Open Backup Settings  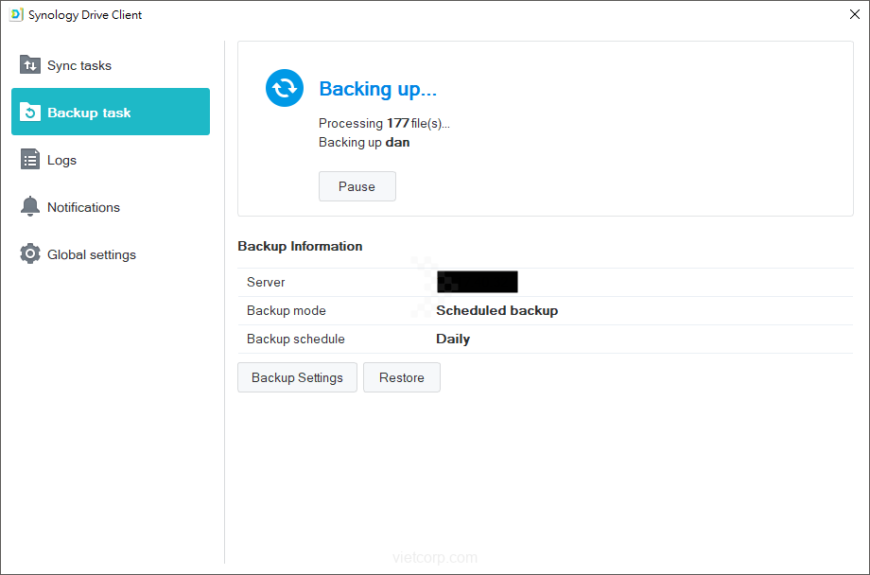pyautogui.click(x=297, y=377)
